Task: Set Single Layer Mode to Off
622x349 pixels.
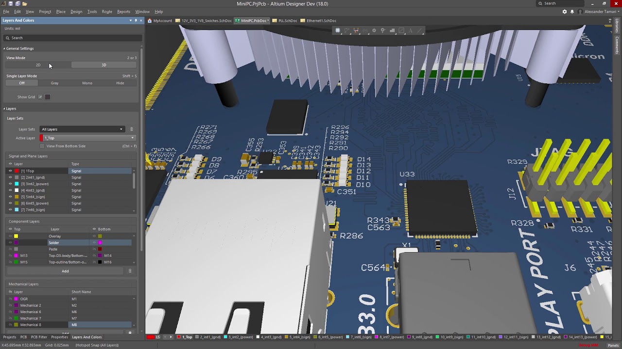Action: point(22,83)
